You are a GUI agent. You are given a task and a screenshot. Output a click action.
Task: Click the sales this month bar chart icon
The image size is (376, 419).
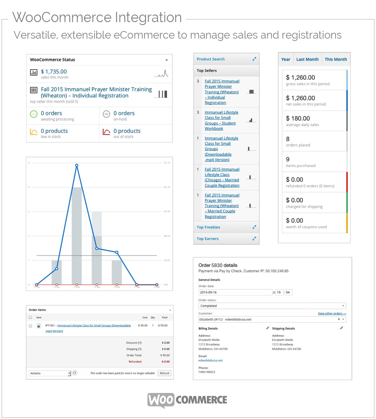point(34,72)
